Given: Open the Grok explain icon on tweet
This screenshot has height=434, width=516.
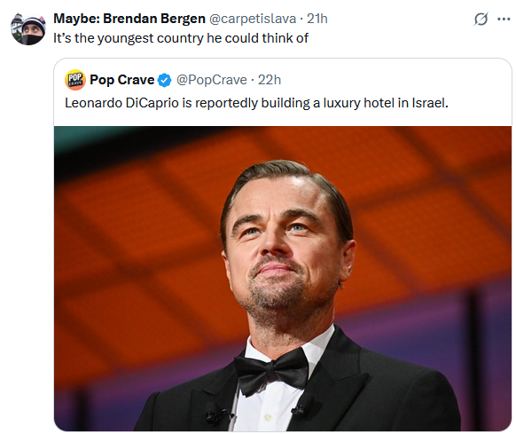Looking at the screenshot, I should click(x=481, y=20).
